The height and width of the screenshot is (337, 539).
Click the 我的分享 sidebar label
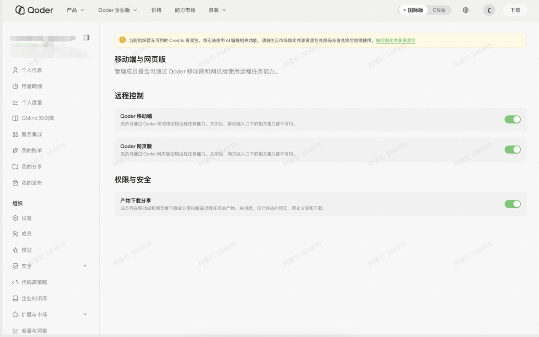coord(32,167)
